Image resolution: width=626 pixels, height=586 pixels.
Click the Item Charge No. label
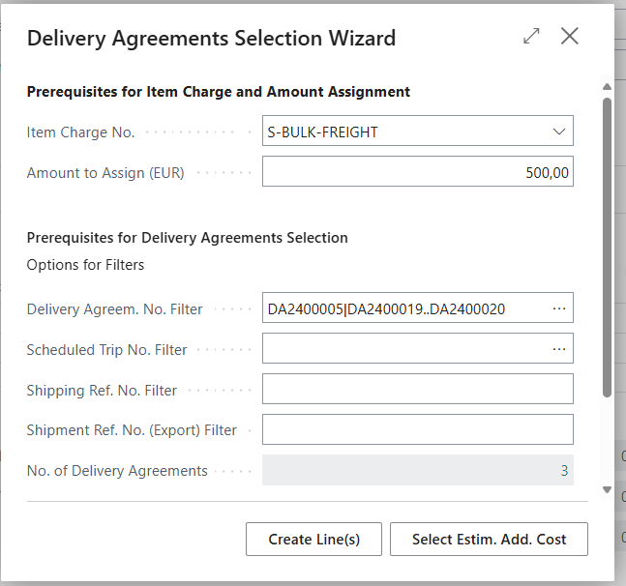(81, 132)
